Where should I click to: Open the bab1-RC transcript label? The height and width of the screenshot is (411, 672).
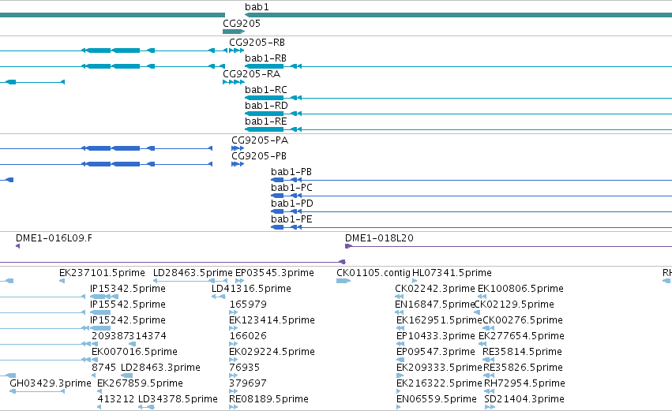pos(265,90)
